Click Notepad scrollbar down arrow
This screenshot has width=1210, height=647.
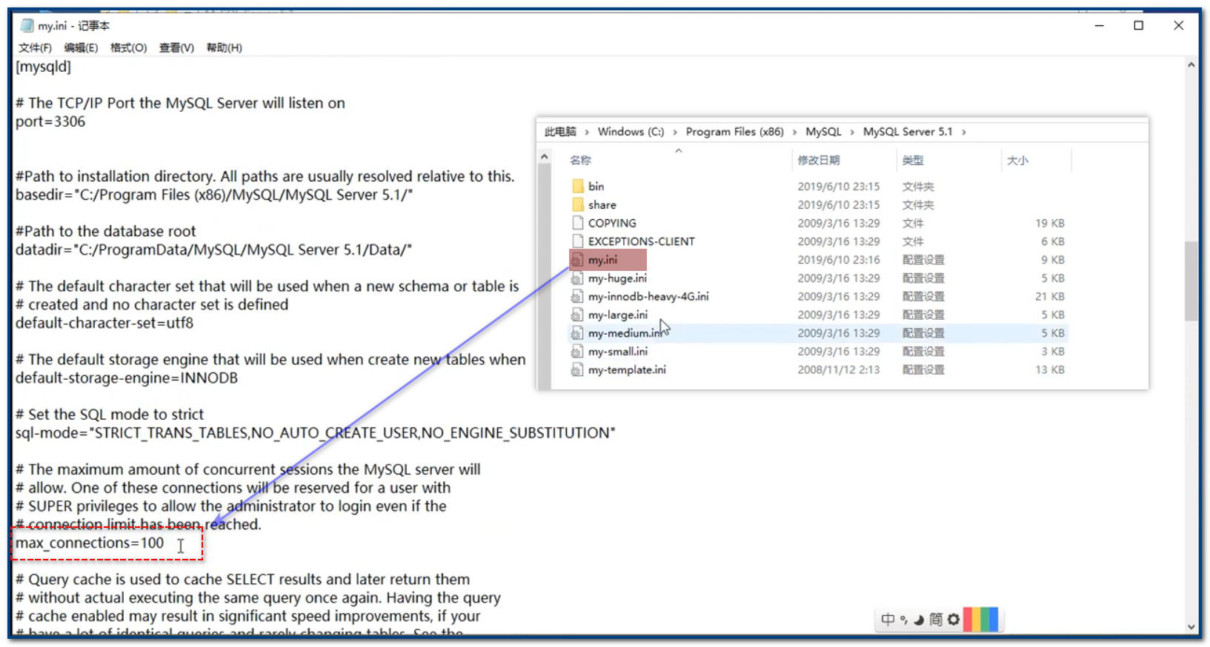point(1191,626)
